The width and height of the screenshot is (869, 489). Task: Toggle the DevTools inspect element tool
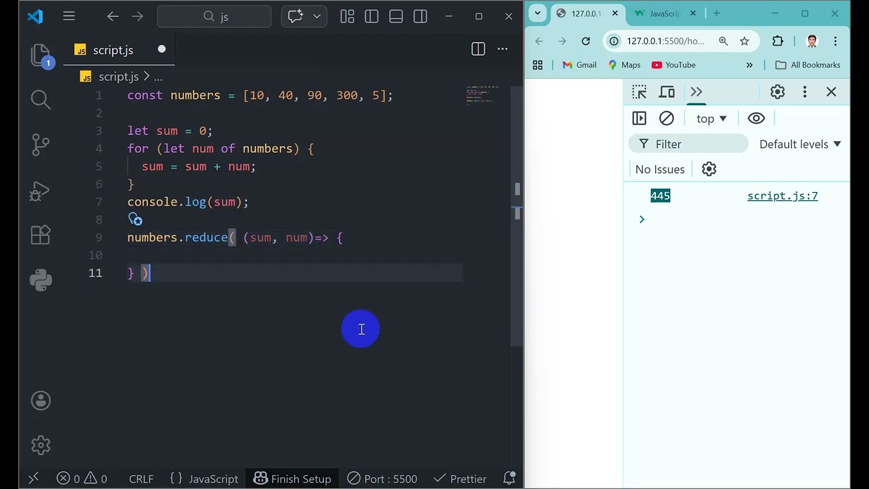point(640,92)
